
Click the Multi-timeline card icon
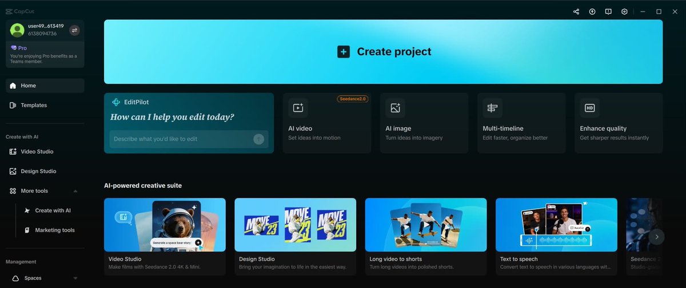[492, 107]
